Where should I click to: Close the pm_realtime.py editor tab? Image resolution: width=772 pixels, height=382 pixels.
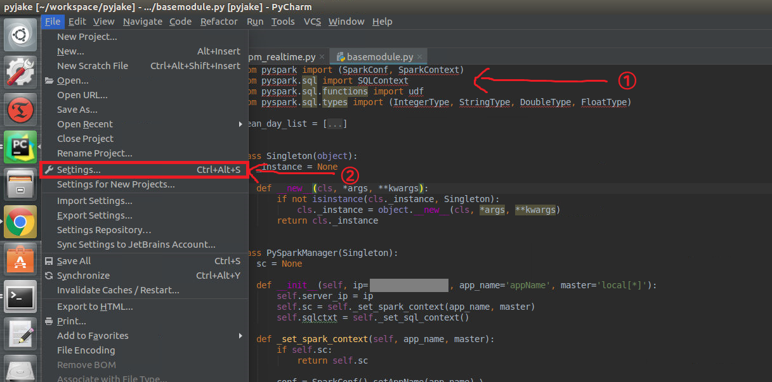[322, 57]
